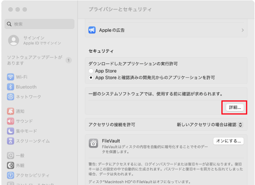Image resolution: width=255 pixels, height=185 pixels.
Task: Open the アクセサリの接続を許可 popup menu
Action: (x=240, y=125)
